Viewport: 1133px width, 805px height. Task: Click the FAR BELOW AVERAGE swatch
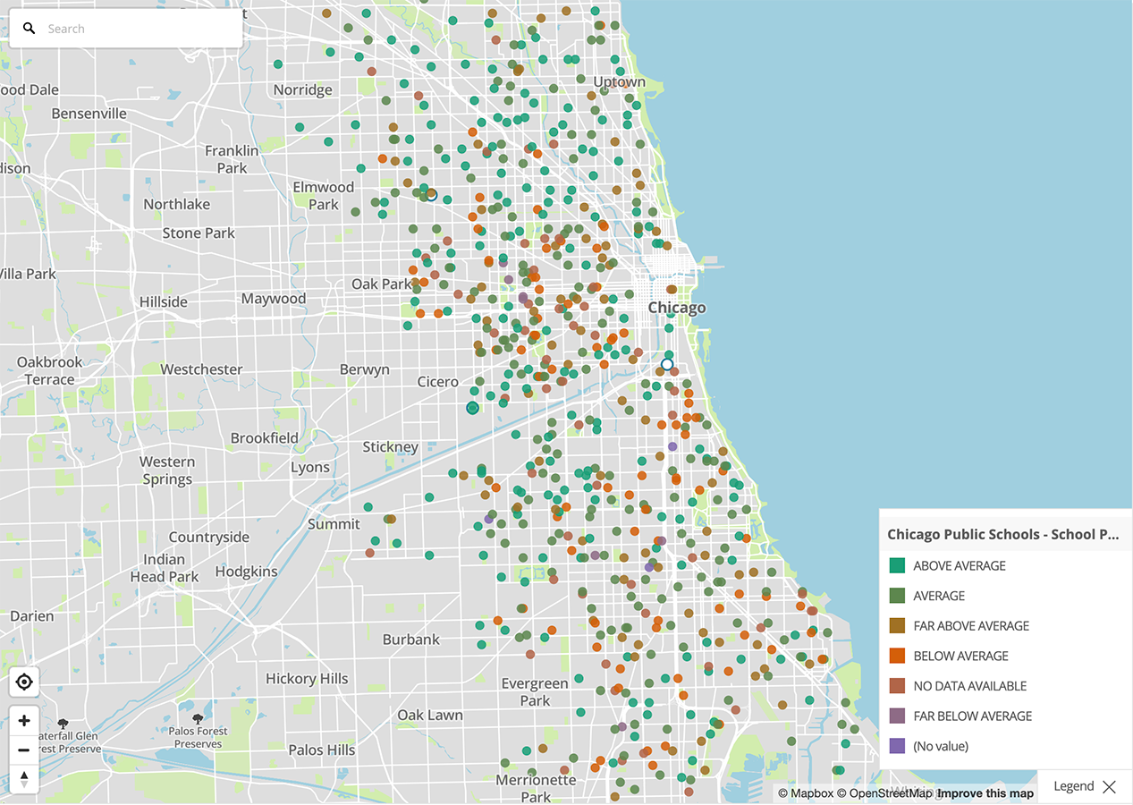pyautogui.click(x=897, y=716)
